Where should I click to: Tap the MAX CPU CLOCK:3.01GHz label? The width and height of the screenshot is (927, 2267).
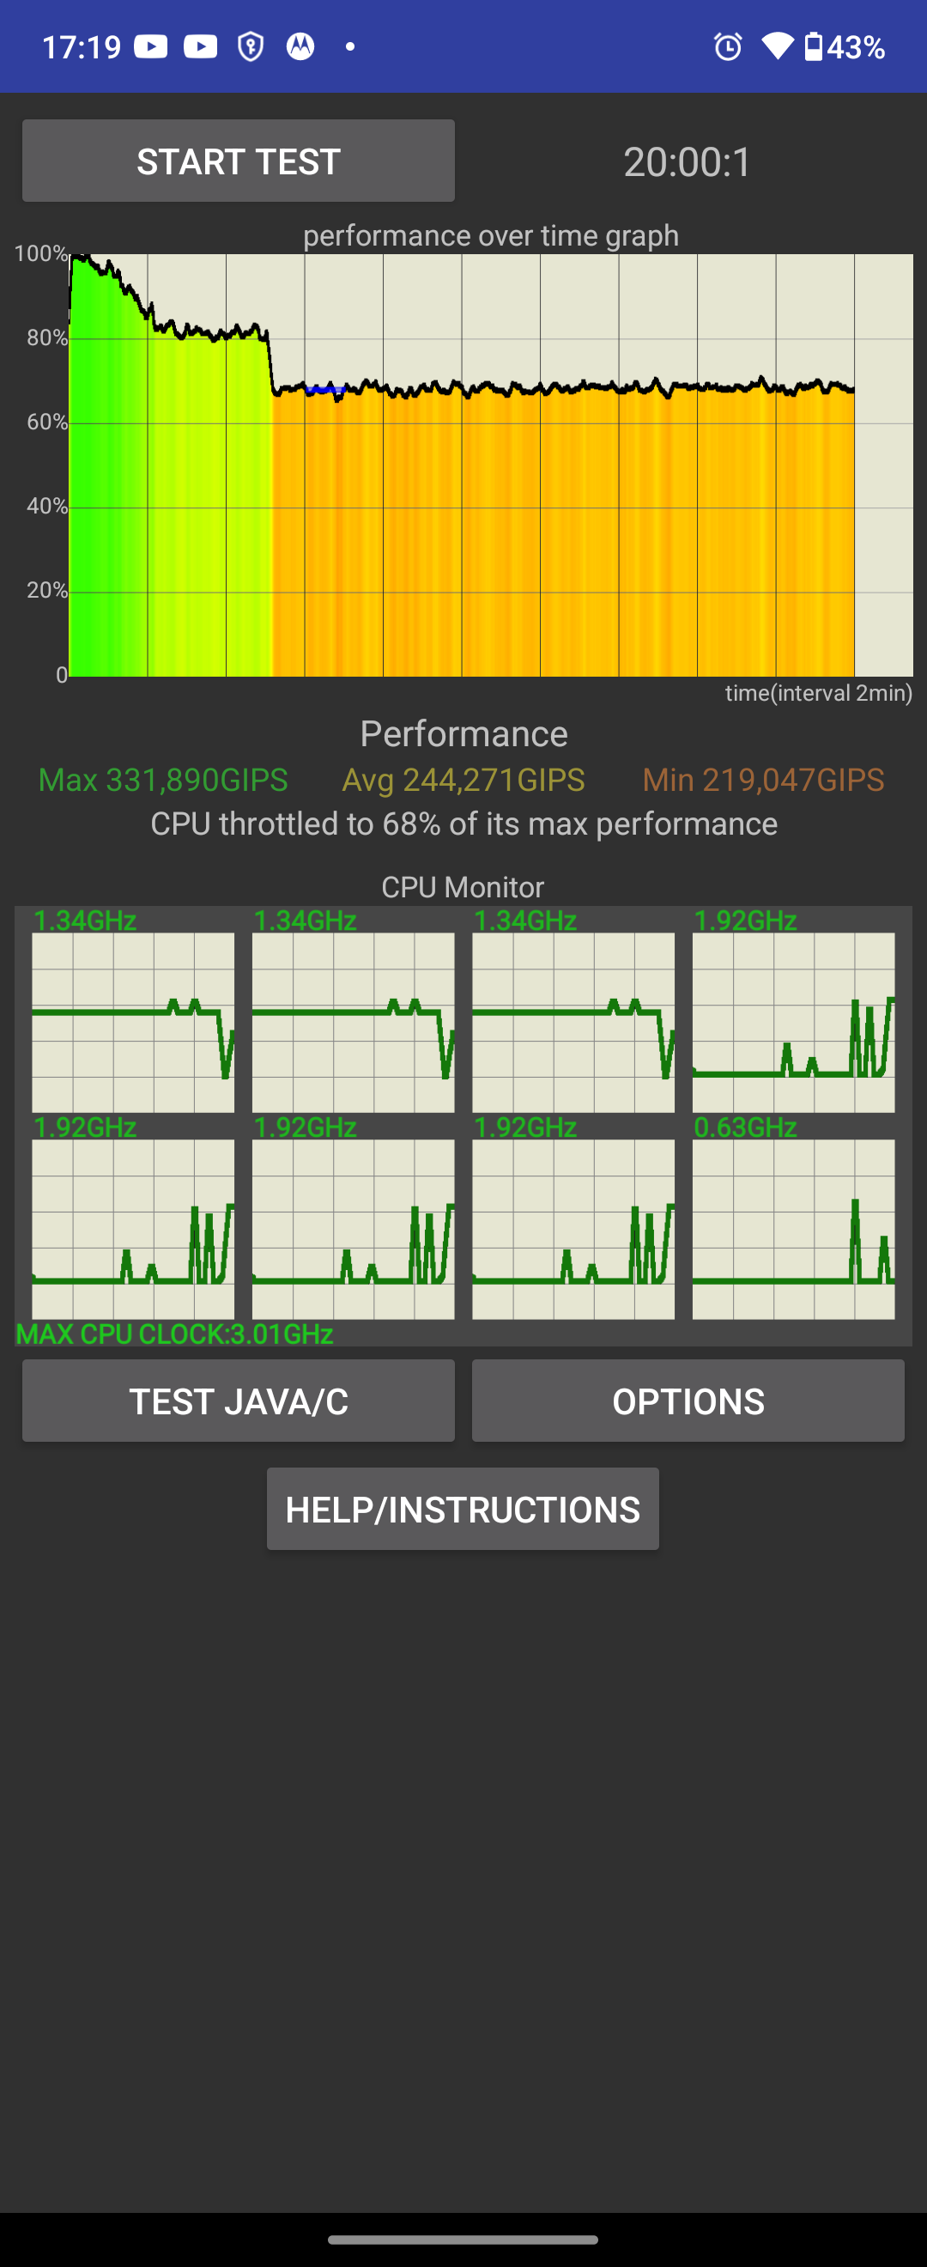pyautogui.click(x=174, y=1334)
